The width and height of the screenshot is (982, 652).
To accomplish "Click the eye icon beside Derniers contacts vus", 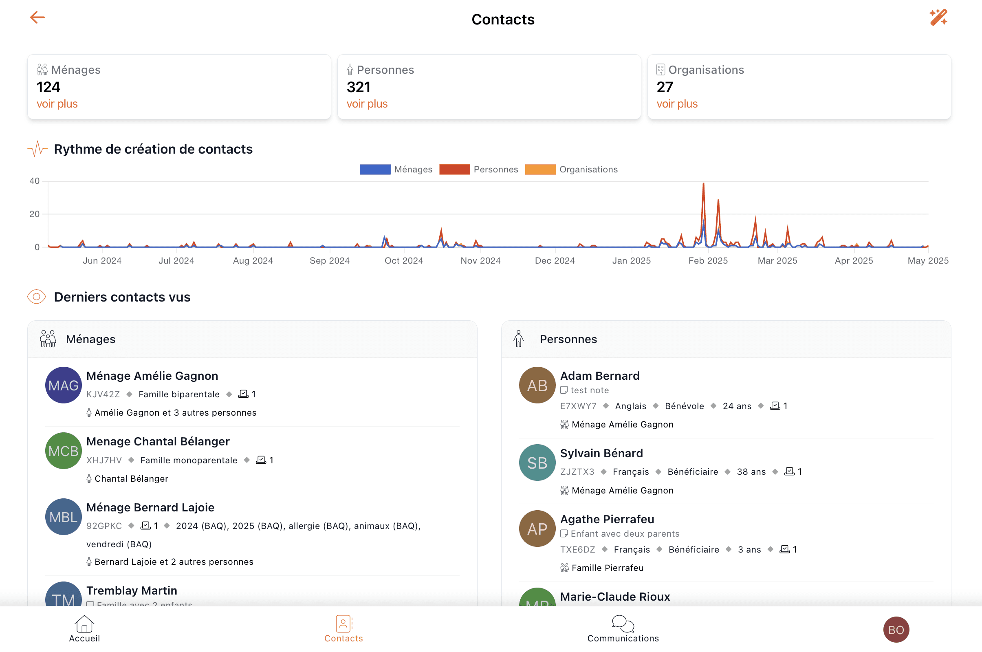I will tap(37, 297).
